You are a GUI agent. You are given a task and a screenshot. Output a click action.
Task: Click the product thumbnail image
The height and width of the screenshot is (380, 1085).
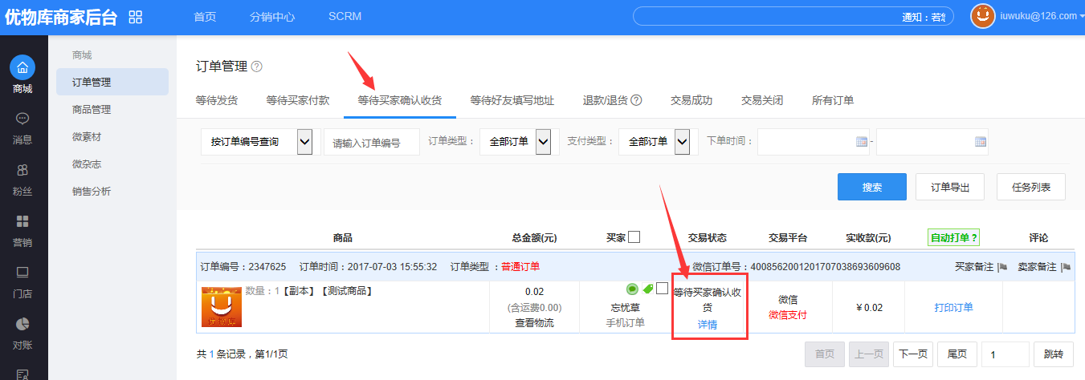point(221,308)
